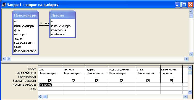
Task: Click the column selector bar above категория
Action: (172, 66)
